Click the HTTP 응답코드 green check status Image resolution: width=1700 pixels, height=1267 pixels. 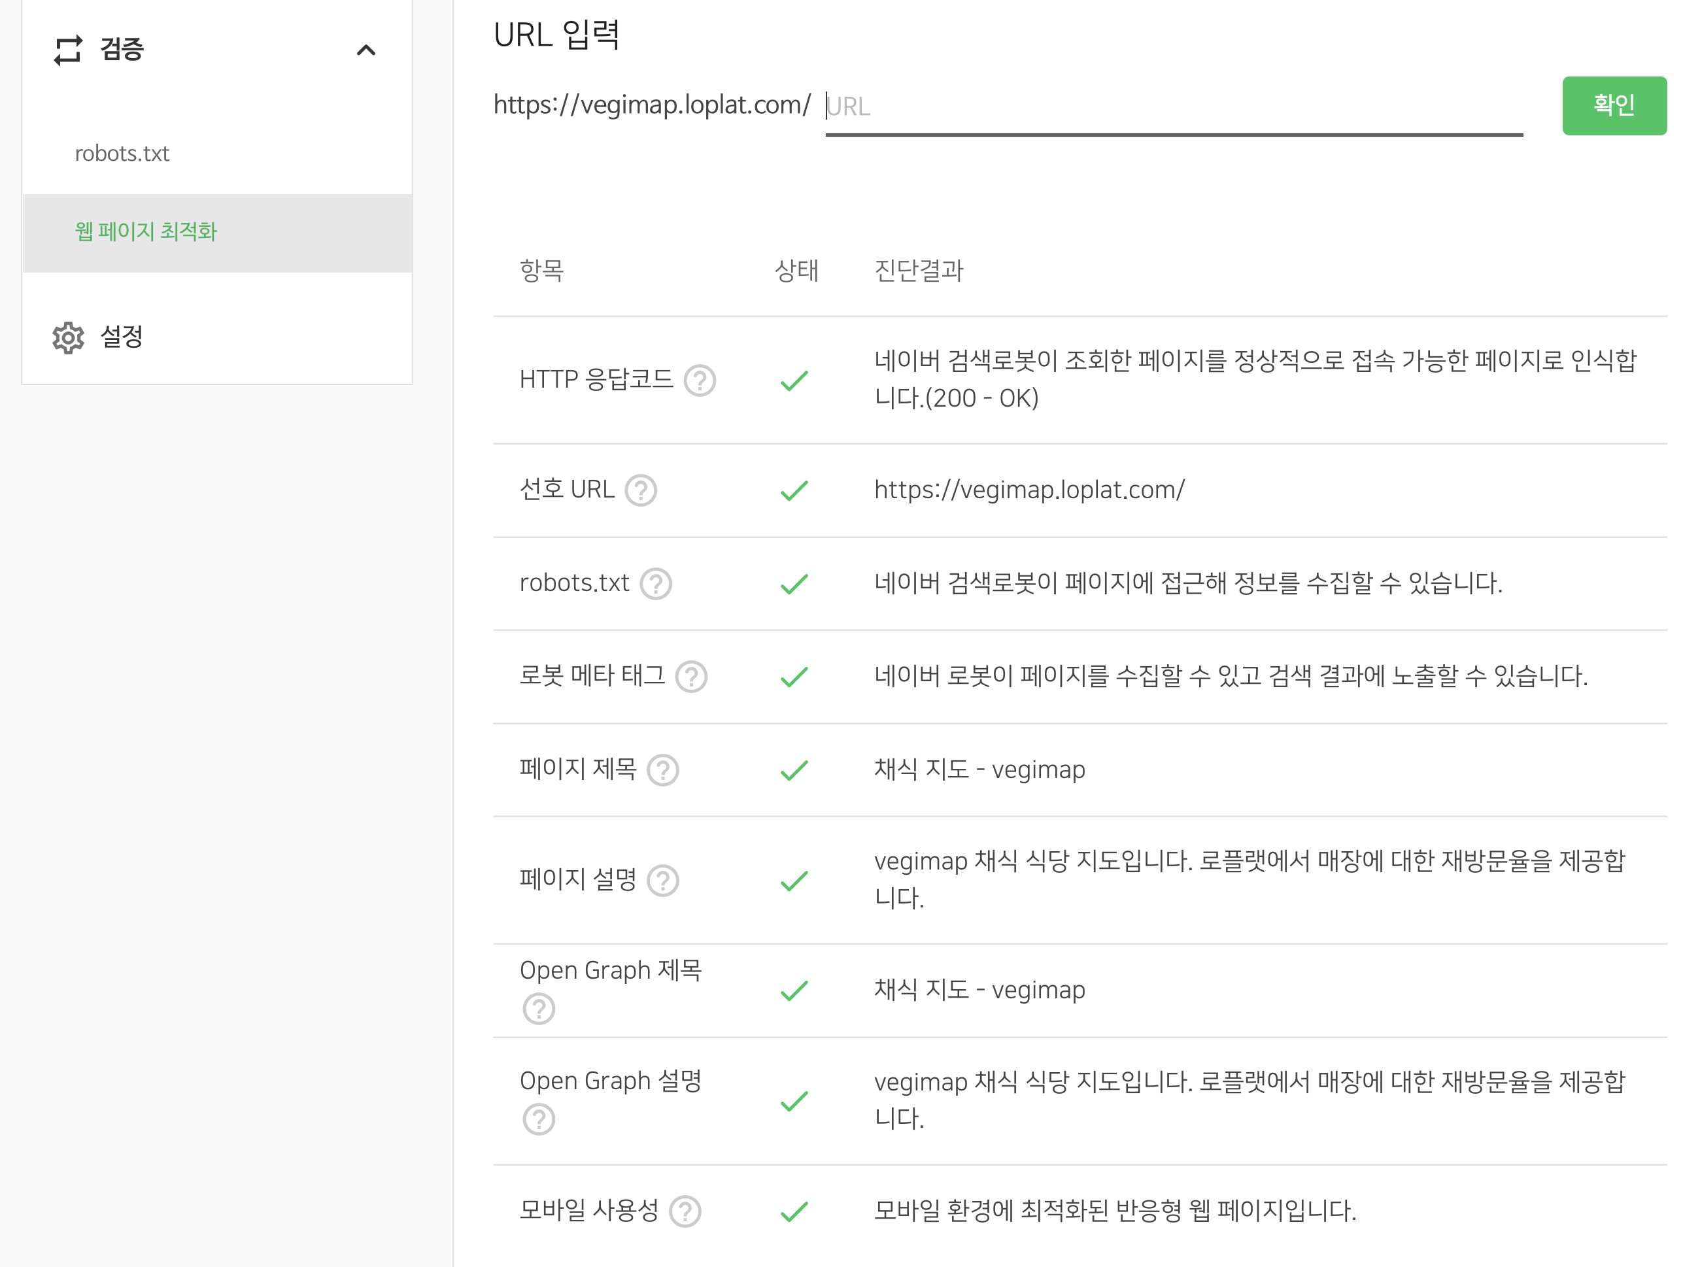(794, 380)
